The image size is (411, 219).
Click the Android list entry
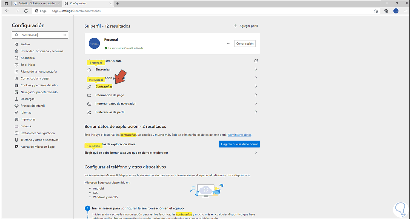98,188
